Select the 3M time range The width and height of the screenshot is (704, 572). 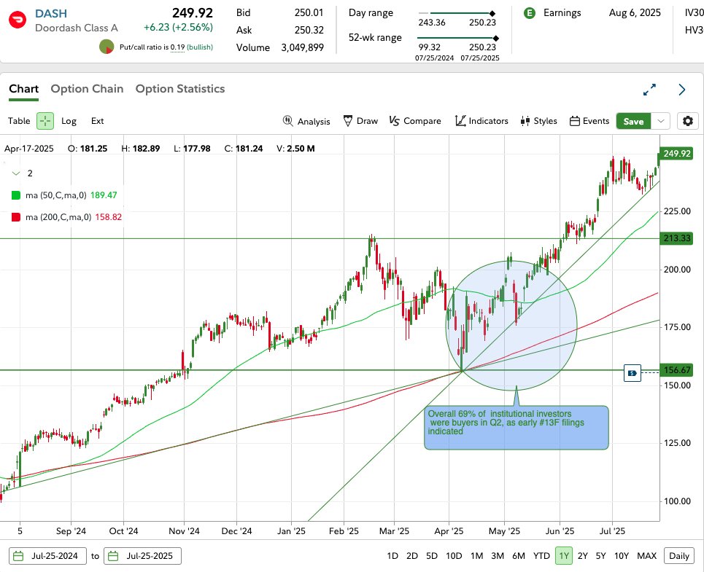(x=498, y=556)
